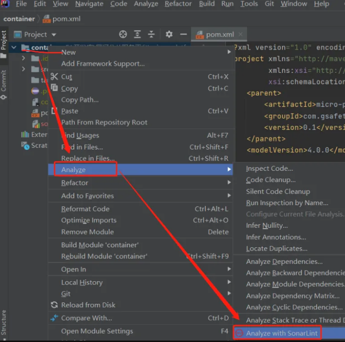
Task: Click the Expand All icon in Project panel
Action: click(x=137, y=34)
